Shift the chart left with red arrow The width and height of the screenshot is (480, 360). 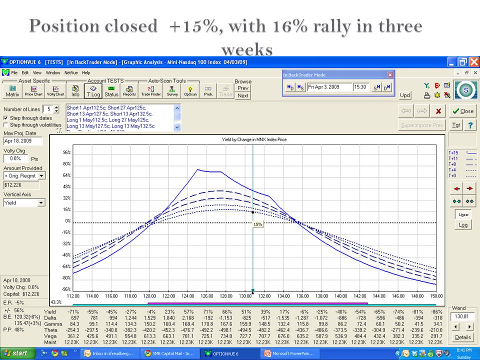(456, 188)
